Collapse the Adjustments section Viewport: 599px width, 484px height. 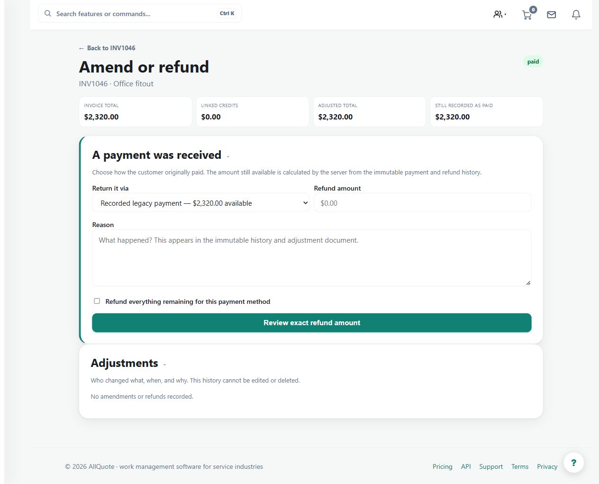pos(165,365)
